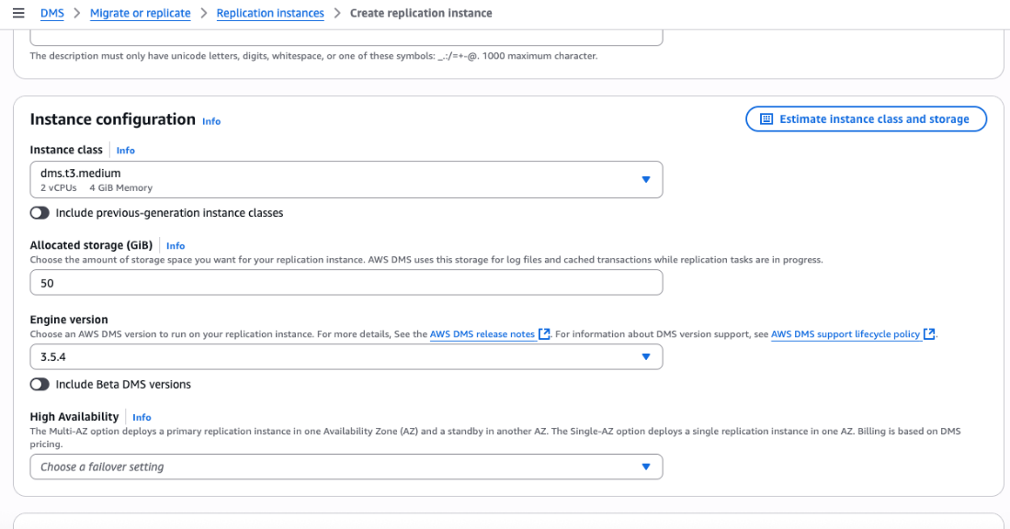This screenshot has height=529, width=1010.
Task: Open the Info link beside Instance class
Action: coord(126,151)
